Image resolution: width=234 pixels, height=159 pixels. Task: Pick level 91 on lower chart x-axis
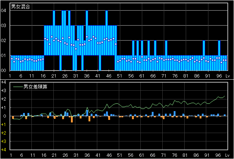207,155
